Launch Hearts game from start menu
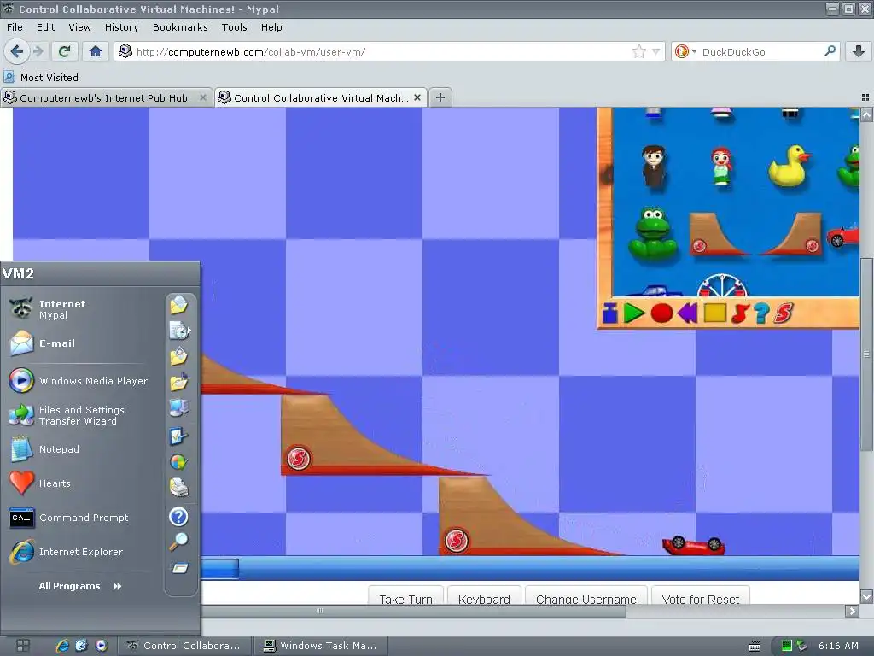This screenshot has width=874, height=656. pyautogui.click(x=82, y=483)
